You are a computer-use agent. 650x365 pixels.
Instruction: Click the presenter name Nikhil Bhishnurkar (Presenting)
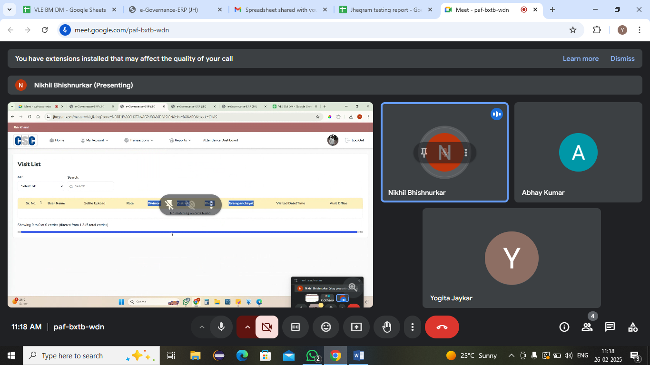pyautogui.click(x=84, y=85)
